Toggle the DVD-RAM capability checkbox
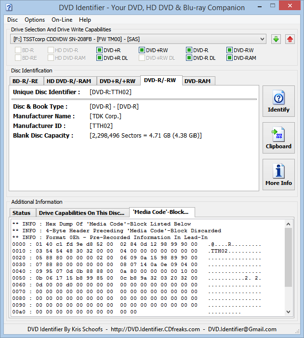The image size is (304, 338). click(229, 58)
